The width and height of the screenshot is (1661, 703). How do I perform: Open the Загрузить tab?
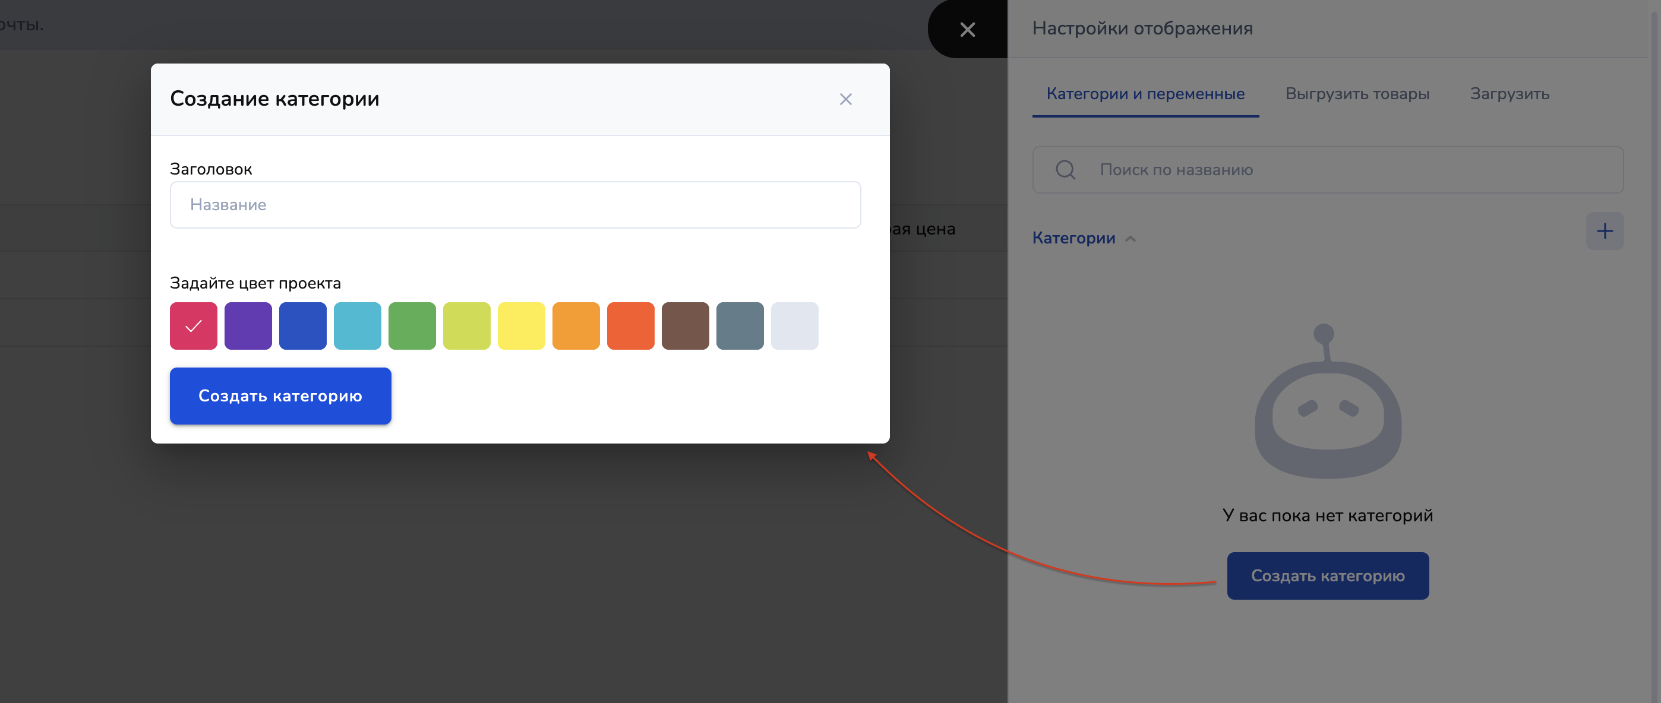pos(1509,94)
